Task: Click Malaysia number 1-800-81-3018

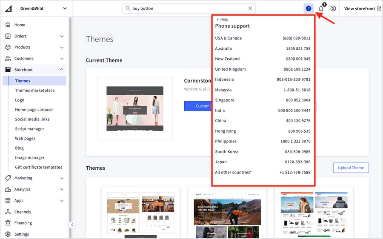Action: coord(297,90)
